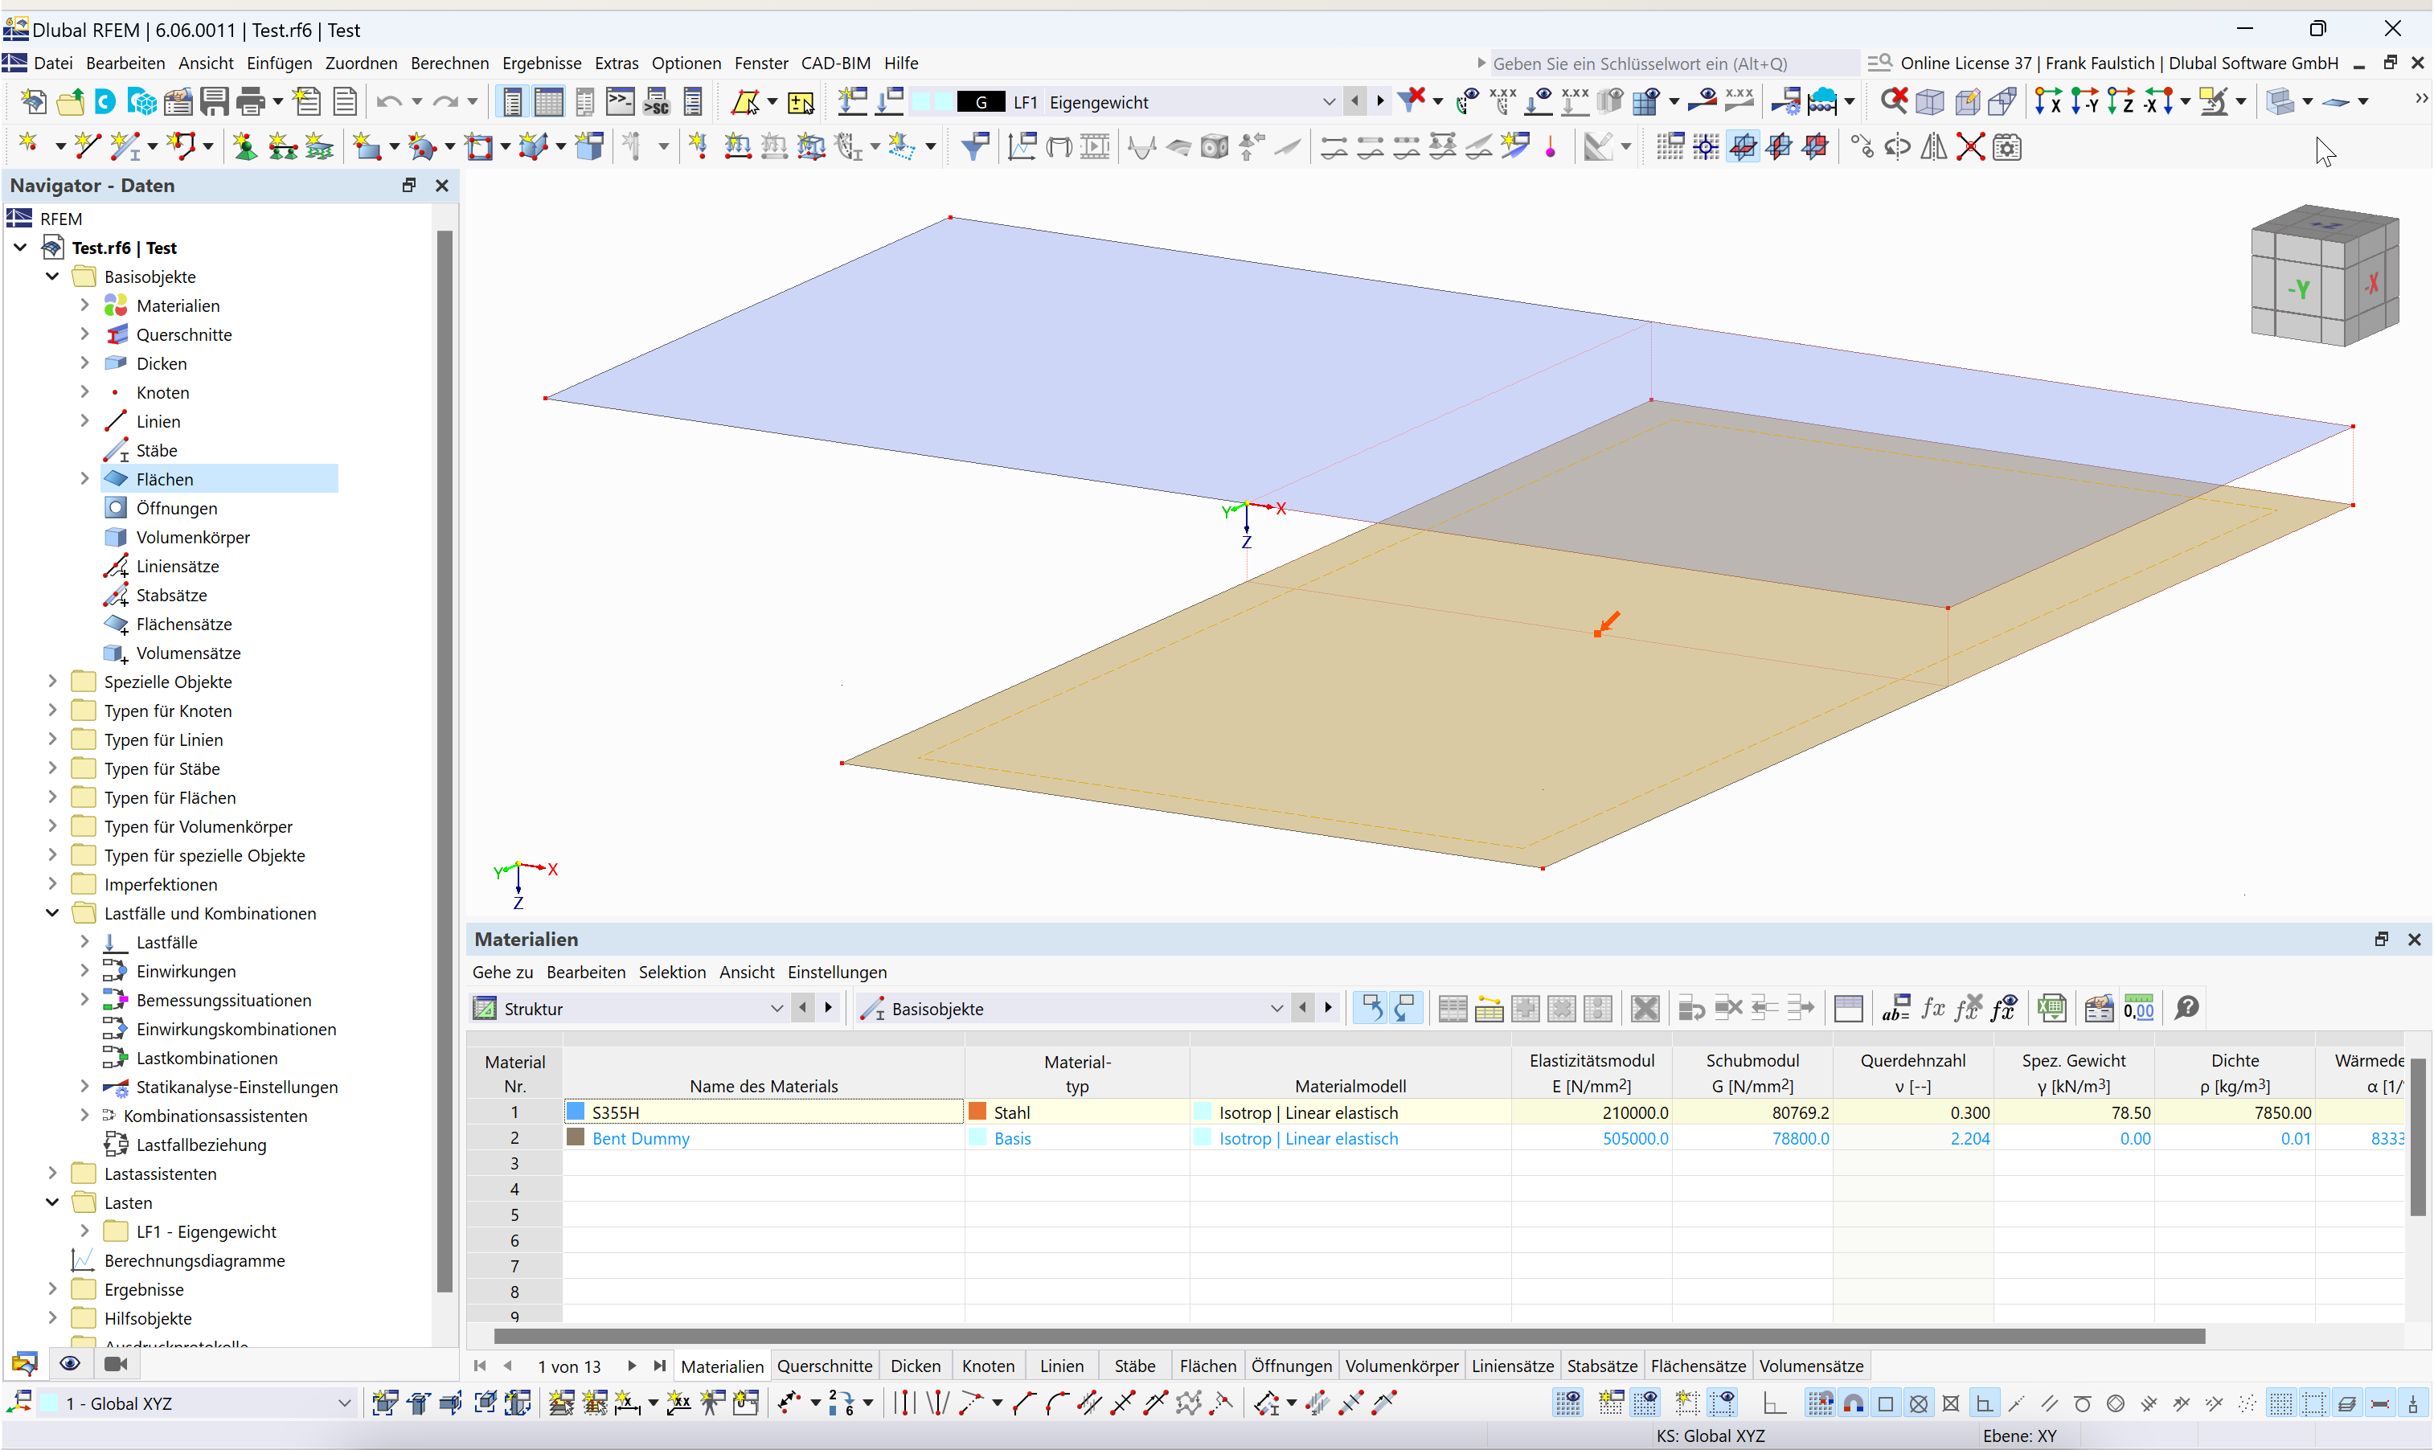Toggle mirror transformation mode in toolbar
Screen dimensions: 2434x1450
tap(1935, 146)
